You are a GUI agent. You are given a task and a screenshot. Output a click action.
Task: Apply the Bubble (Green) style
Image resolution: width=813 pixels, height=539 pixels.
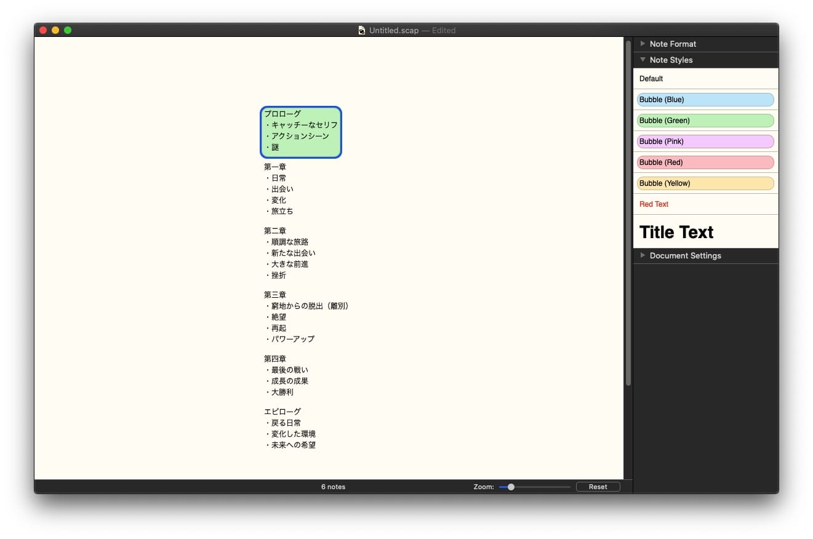click(705, 121)
